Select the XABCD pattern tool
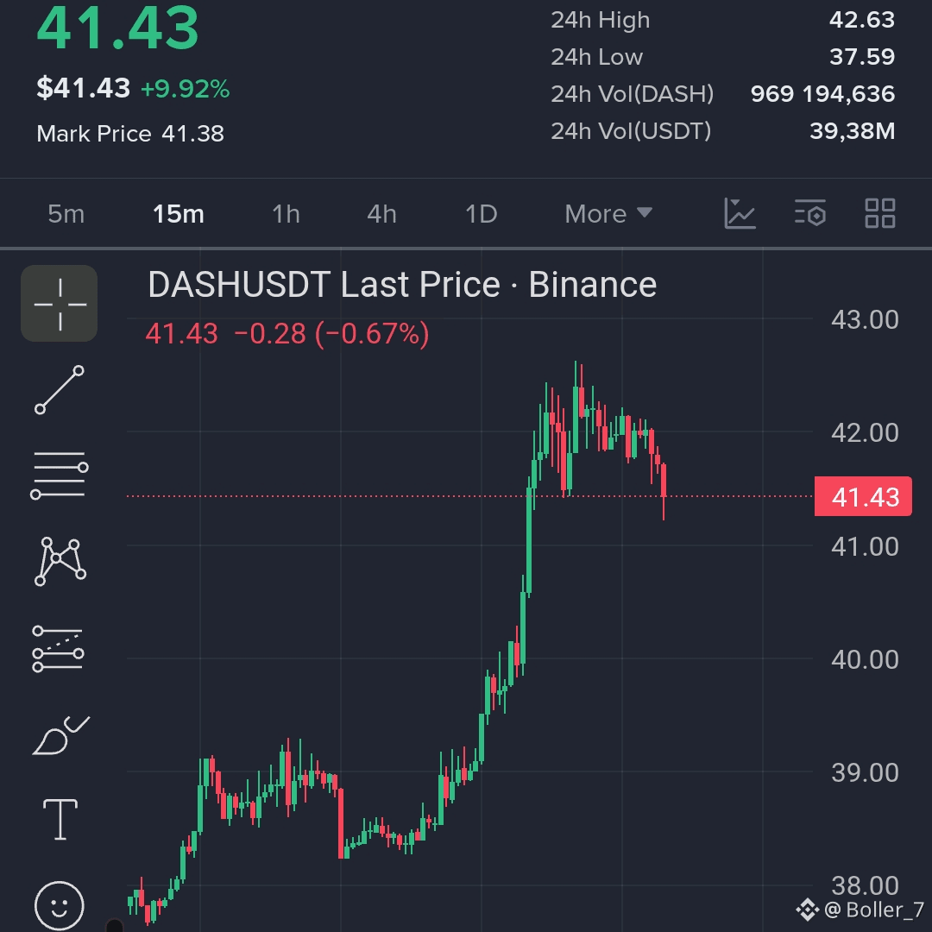 pyautogui.click(x=60, y=561)
